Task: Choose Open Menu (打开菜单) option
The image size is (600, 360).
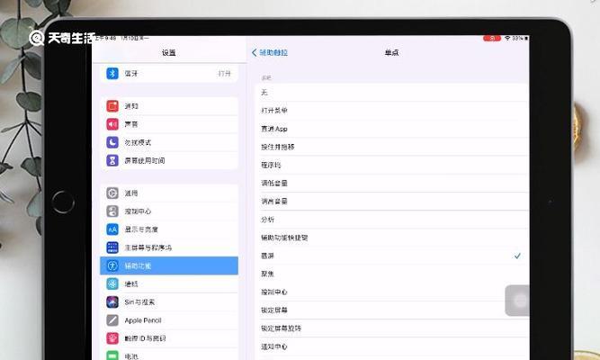Action: tap(392, 111)
